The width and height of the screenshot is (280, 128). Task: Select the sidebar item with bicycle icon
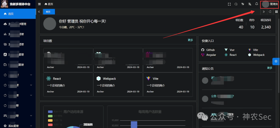(18, 34)
